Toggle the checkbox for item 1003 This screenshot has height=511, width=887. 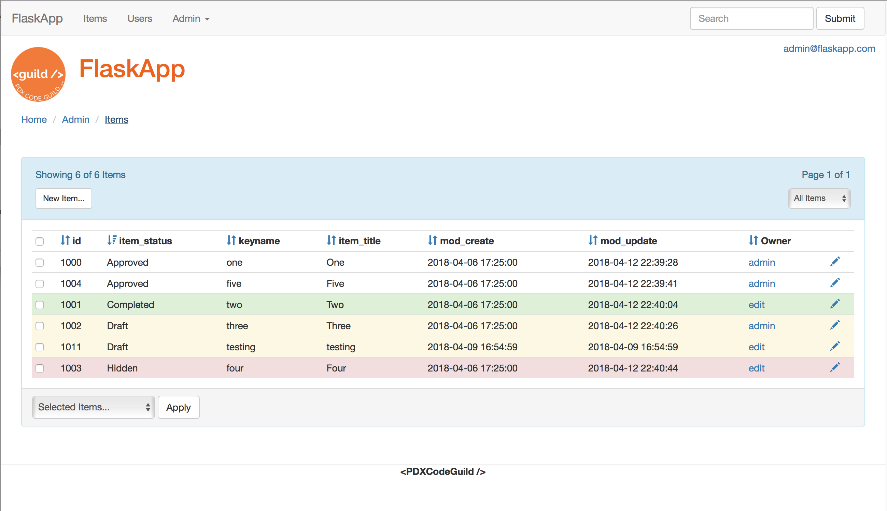tap(40, 367)
